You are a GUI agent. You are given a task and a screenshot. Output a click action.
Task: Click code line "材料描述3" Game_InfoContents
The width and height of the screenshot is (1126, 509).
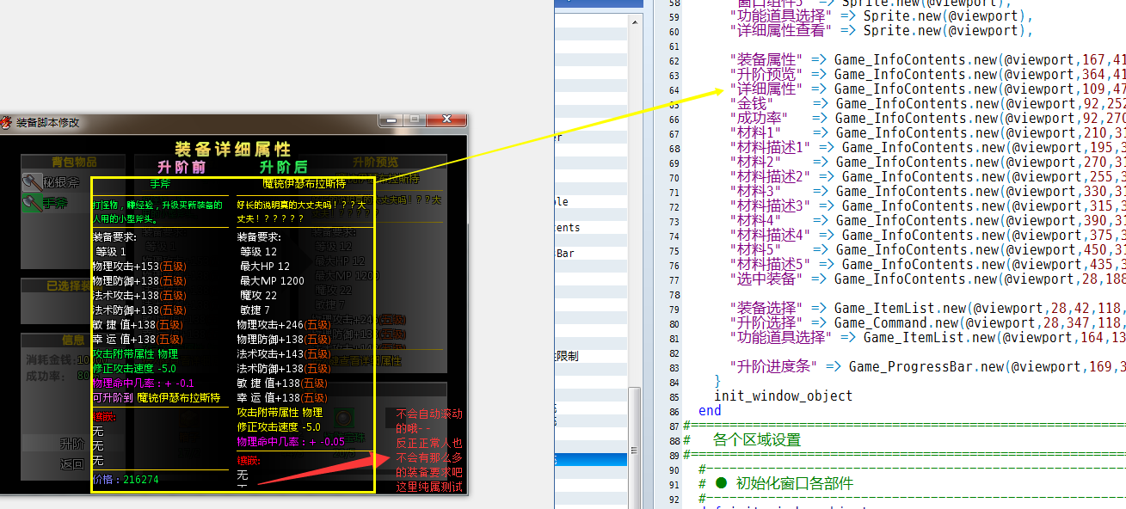pos(926,205)
